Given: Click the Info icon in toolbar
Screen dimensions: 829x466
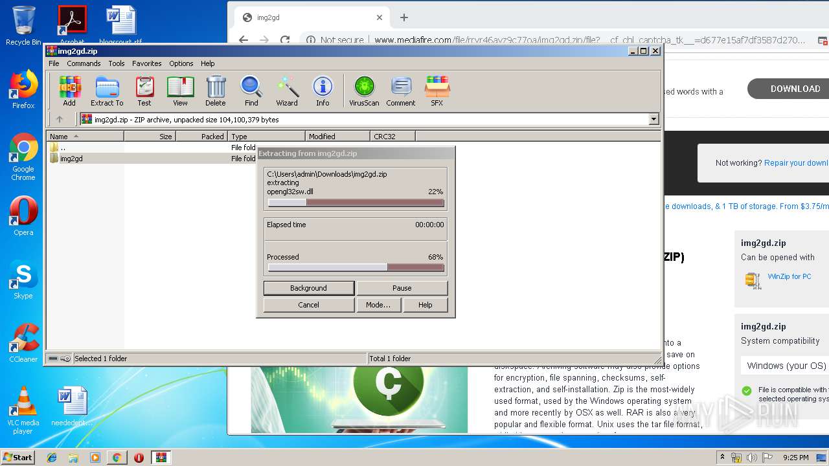Looking at the screenshot, I should point(323,91).
